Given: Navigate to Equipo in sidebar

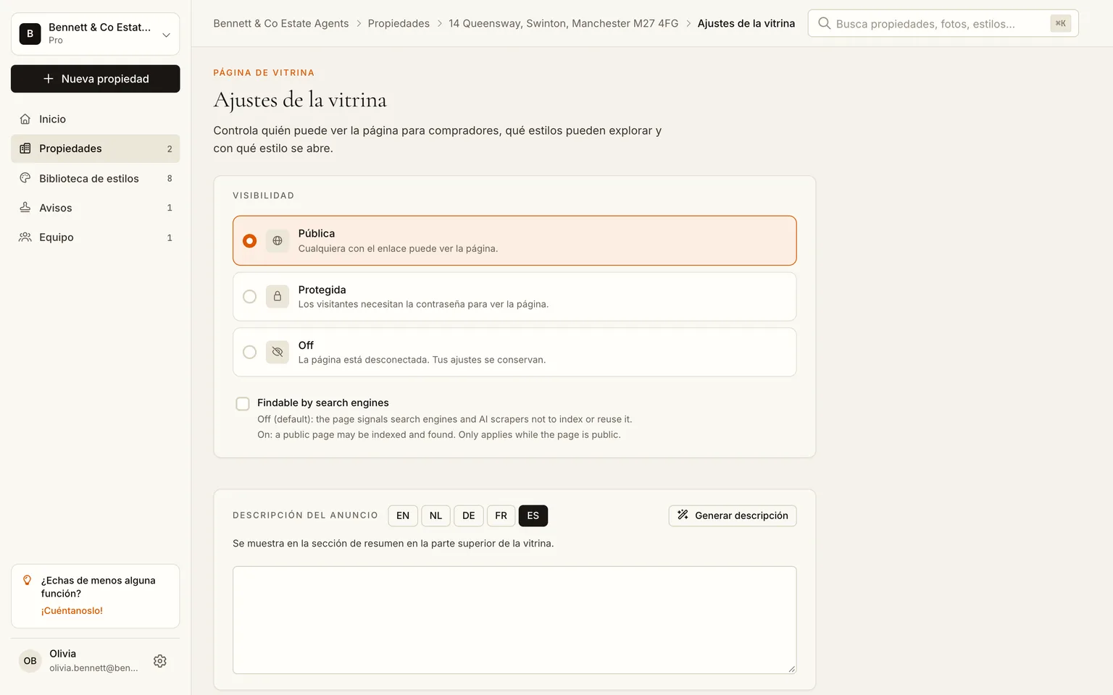Looking at the screenshot, I should tap(96, 237).
